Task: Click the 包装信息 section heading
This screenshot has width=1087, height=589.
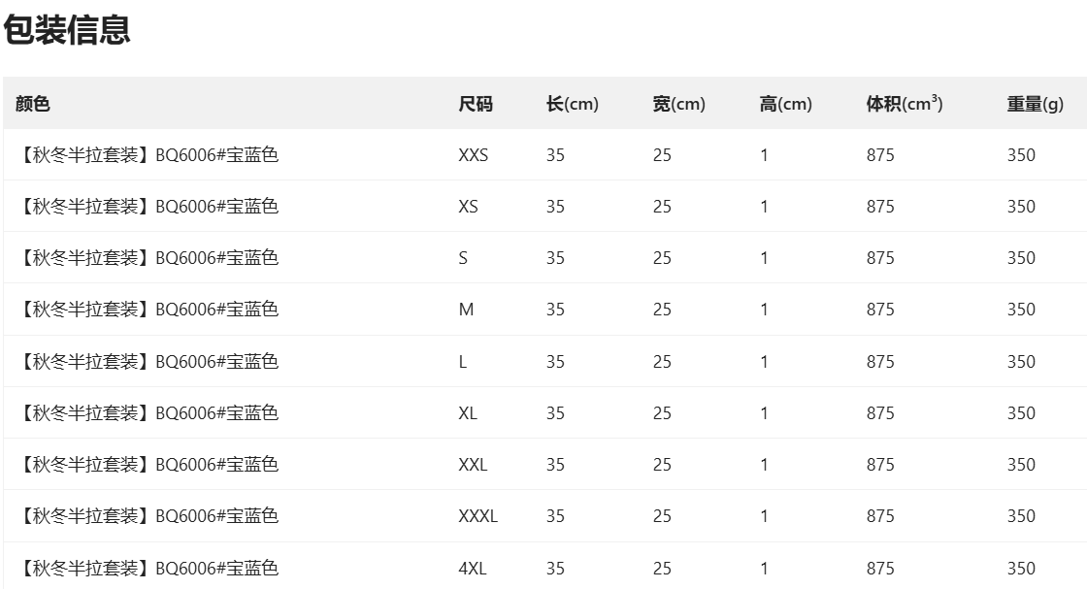Action: 67,31
